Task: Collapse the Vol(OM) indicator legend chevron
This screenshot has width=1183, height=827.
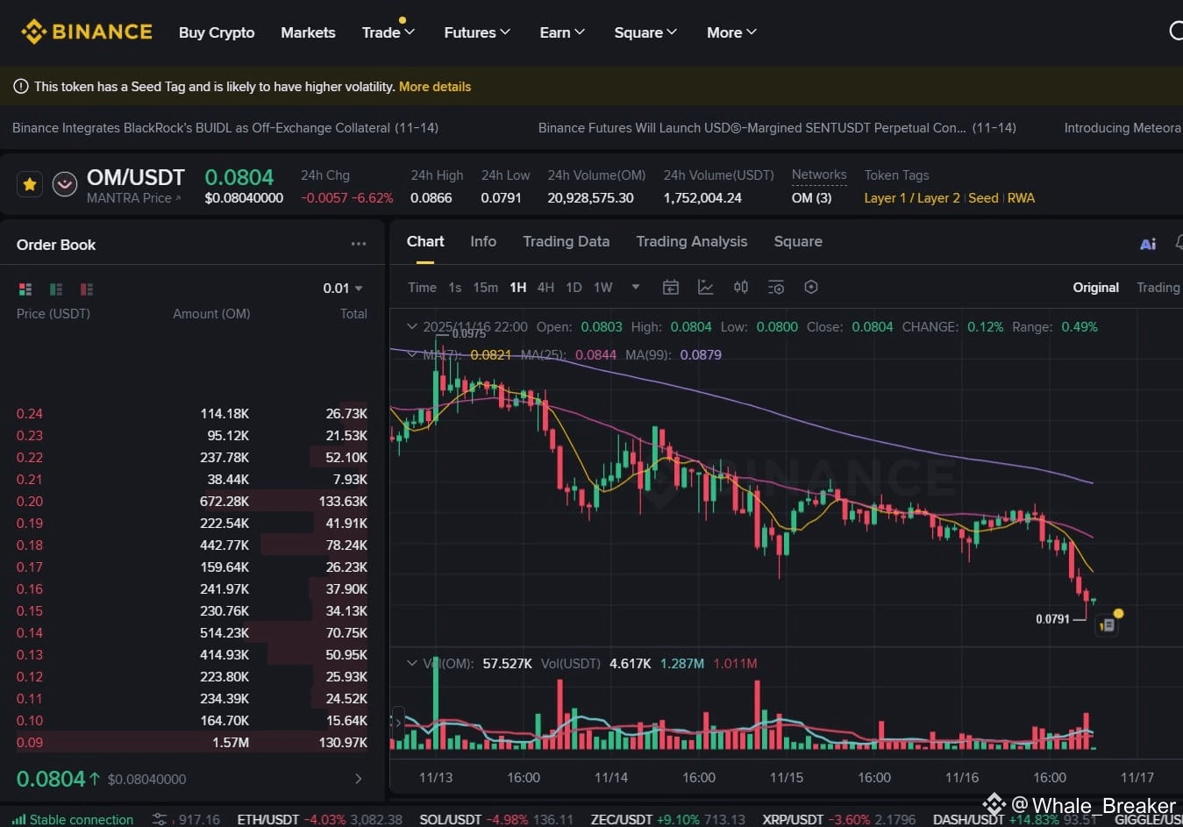Action: coord(412,663)
